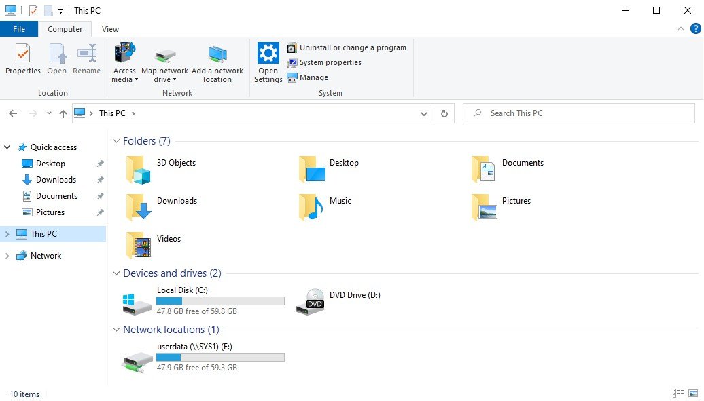
Task: Select the userdata (E:) network drive icon
Action: [137, 361]
